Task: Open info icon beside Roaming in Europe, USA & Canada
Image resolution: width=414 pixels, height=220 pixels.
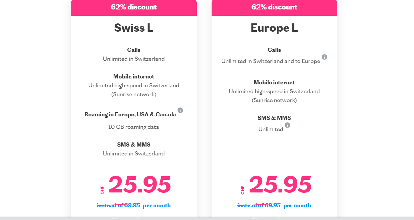Action: (180, 110)
